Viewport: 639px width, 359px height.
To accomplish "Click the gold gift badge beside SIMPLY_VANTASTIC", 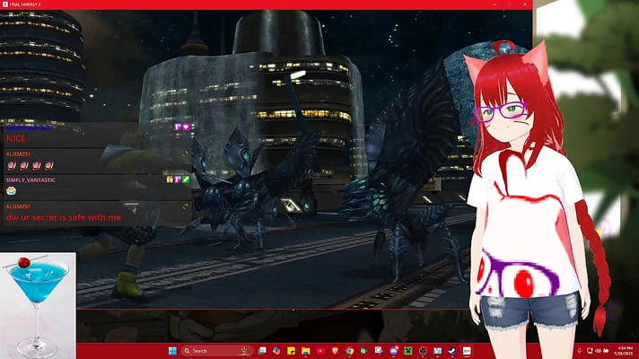I will 170,179.
